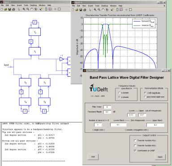Click Print icon in Figure 3 toolbar
172x166 pixels.
[x=13, y=9]
